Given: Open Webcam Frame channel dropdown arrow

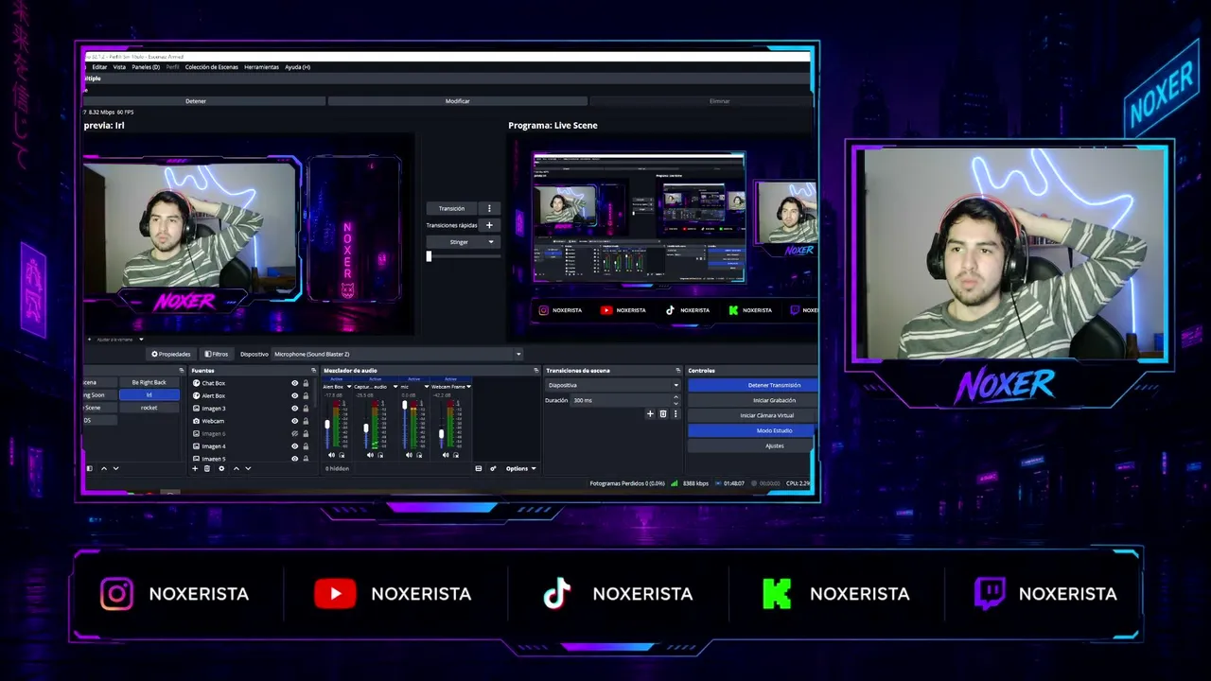Looking at the screenshot, I should [468, 387].
